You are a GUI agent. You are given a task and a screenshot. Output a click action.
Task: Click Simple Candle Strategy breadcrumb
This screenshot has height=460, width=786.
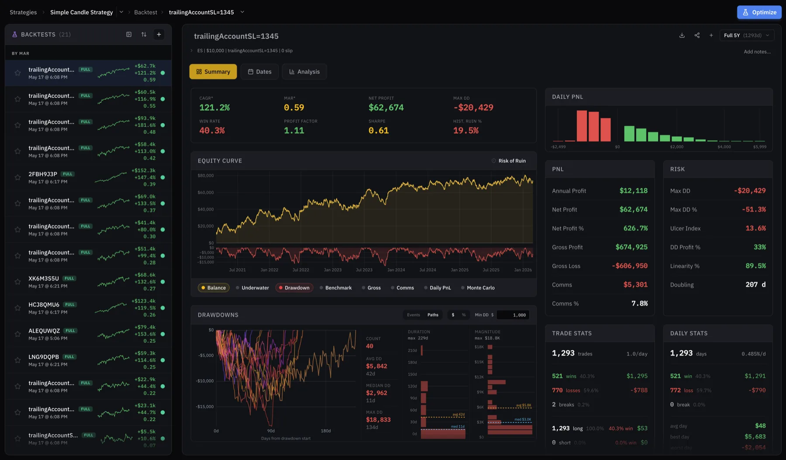click(82, 12)
